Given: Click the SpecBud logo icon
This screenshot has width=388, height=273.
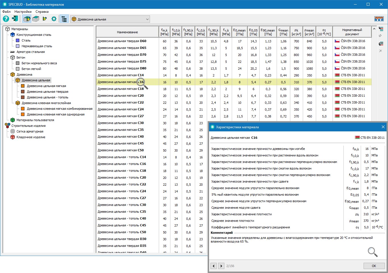Looking at the screenshot, I should (x=379, y=19).
